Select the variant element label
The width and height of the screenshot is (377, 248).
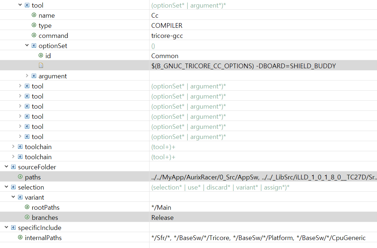(34, 197)
